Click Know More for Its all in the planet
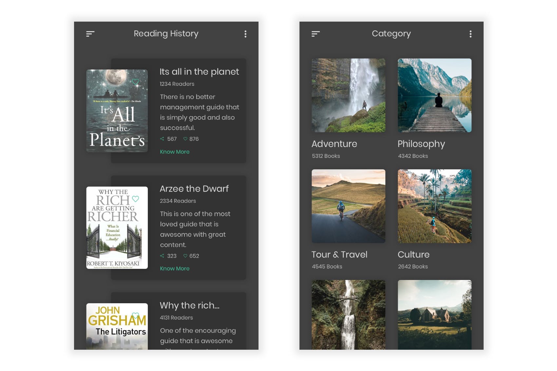557x371 pixels. tap(174, 152)
